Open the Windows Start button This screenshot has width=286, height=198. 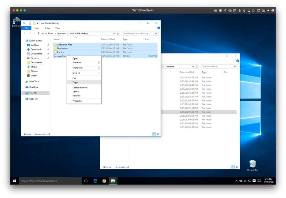(15, 181)
